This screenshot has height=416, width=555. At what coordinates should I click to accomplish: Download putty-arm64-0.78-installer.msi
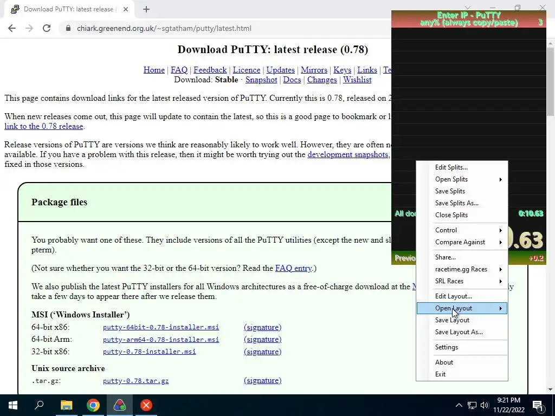click(161, 340)
